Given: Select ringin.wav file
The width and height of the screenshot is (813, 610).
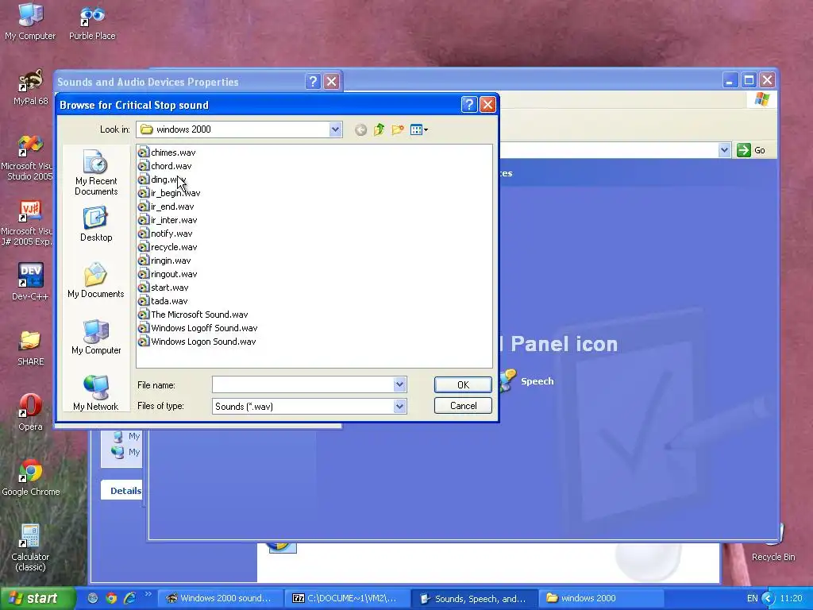Looking at the screenshot, I should tap(165, 261).
